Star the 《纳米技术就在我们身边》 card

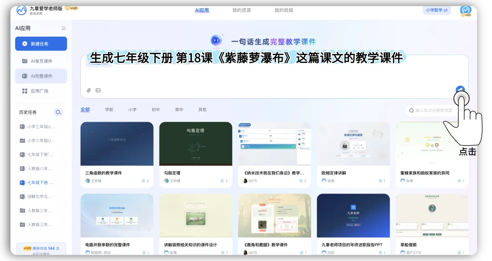[301, 181]
